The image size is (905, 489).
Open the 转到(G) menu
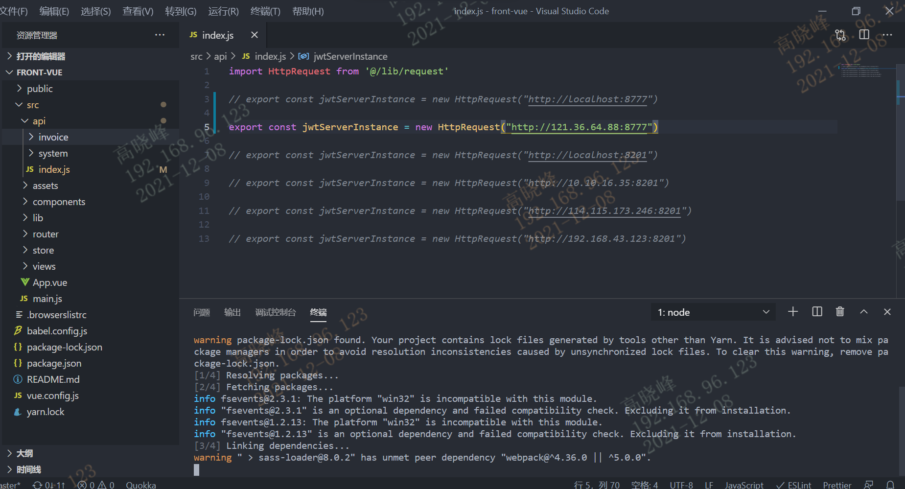181,11
